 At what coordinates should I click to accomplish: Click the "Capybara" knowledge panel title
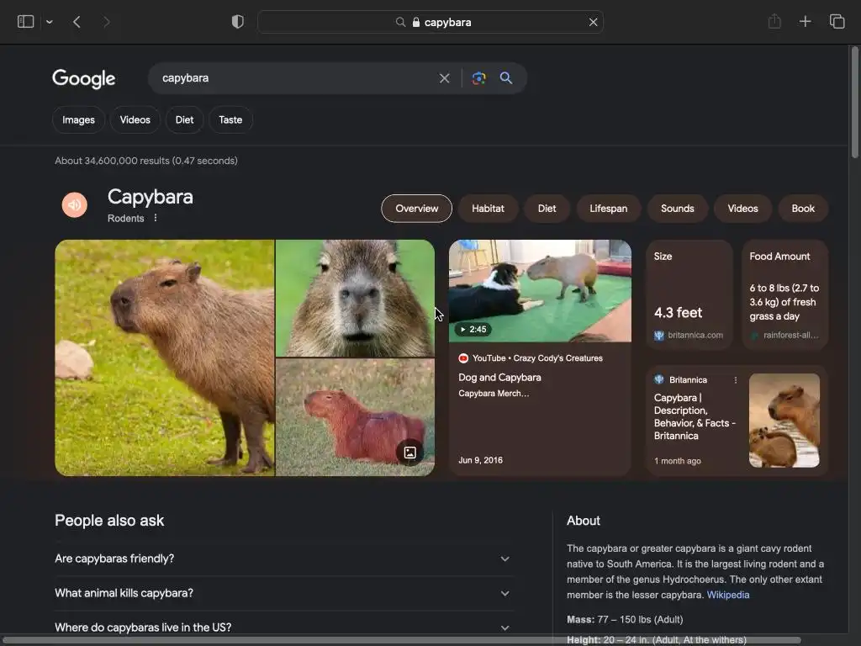[151, 197]
